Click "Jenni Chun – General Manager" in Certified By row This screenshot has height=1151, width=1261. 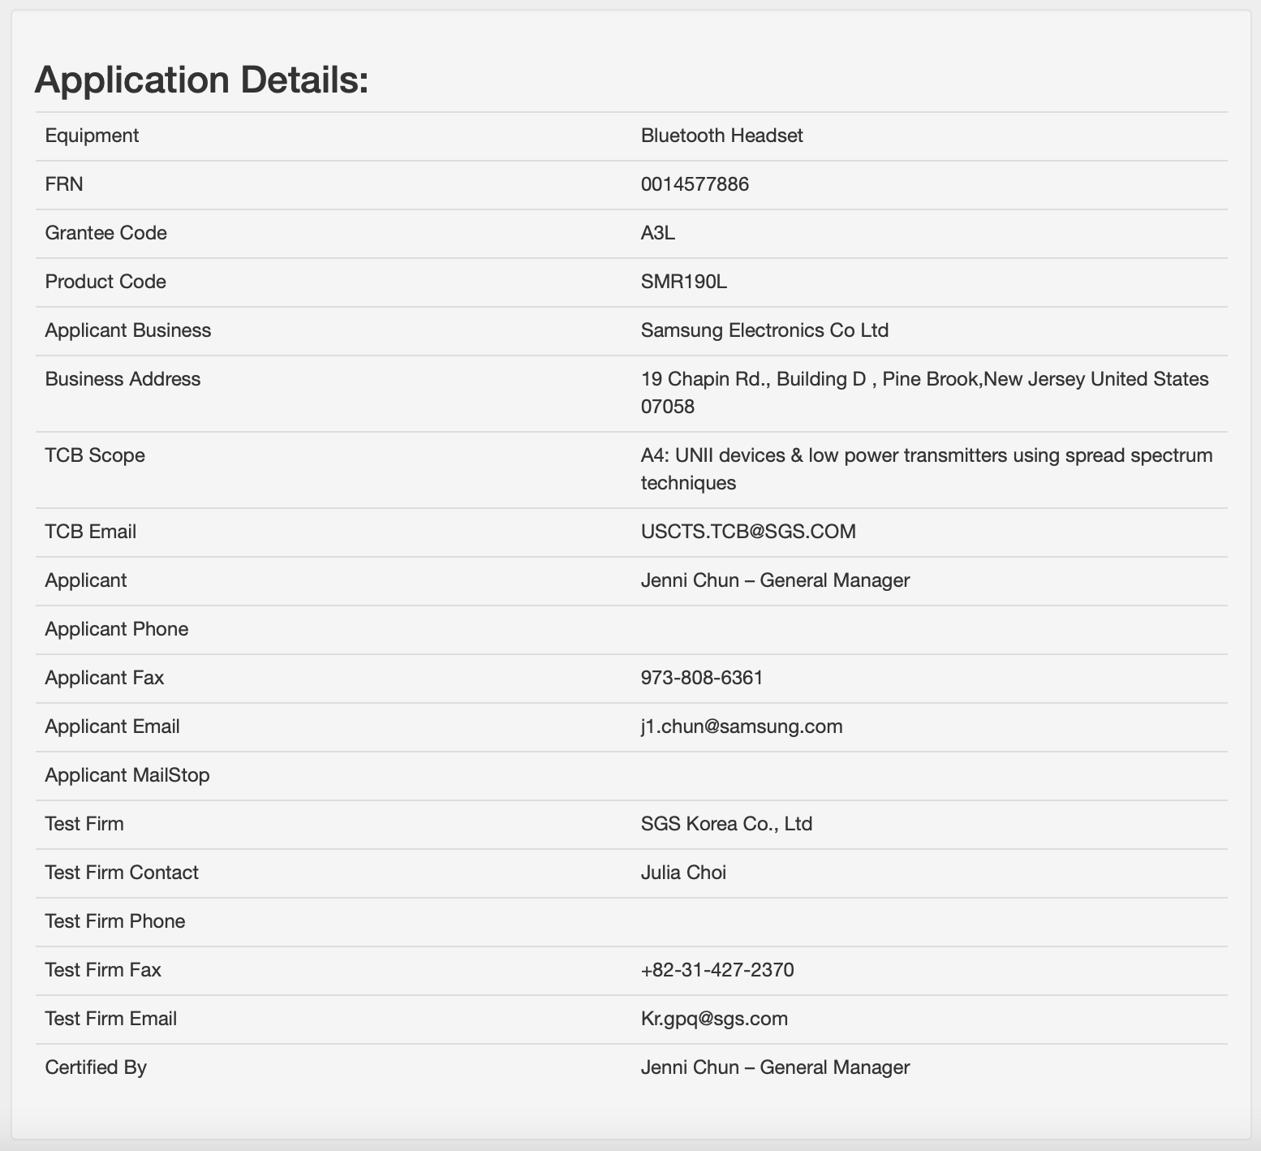(x=775, y=1067)
